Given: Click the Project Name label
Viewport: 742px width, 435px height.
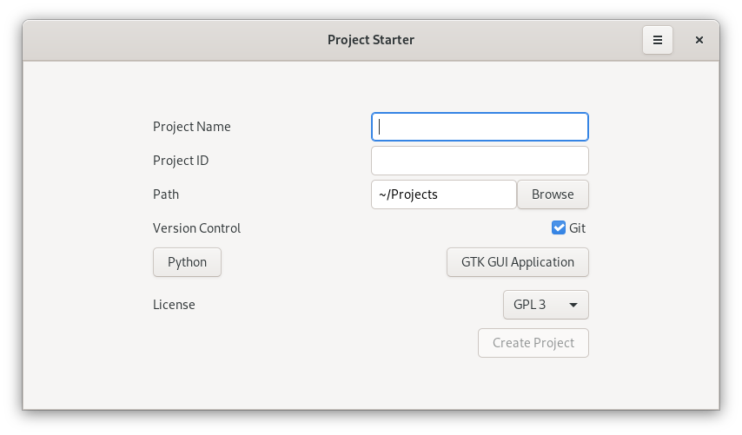Looking at the screenshot, I should coord(192,127).
